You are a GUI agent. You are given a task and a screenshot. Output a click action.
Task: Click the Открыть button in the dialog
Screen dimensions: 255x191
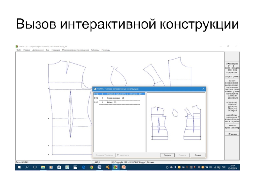point(167,155)
